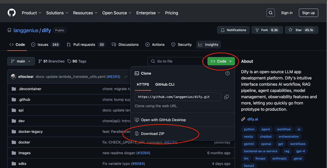Select the clone URL text field

pos(178,97)
